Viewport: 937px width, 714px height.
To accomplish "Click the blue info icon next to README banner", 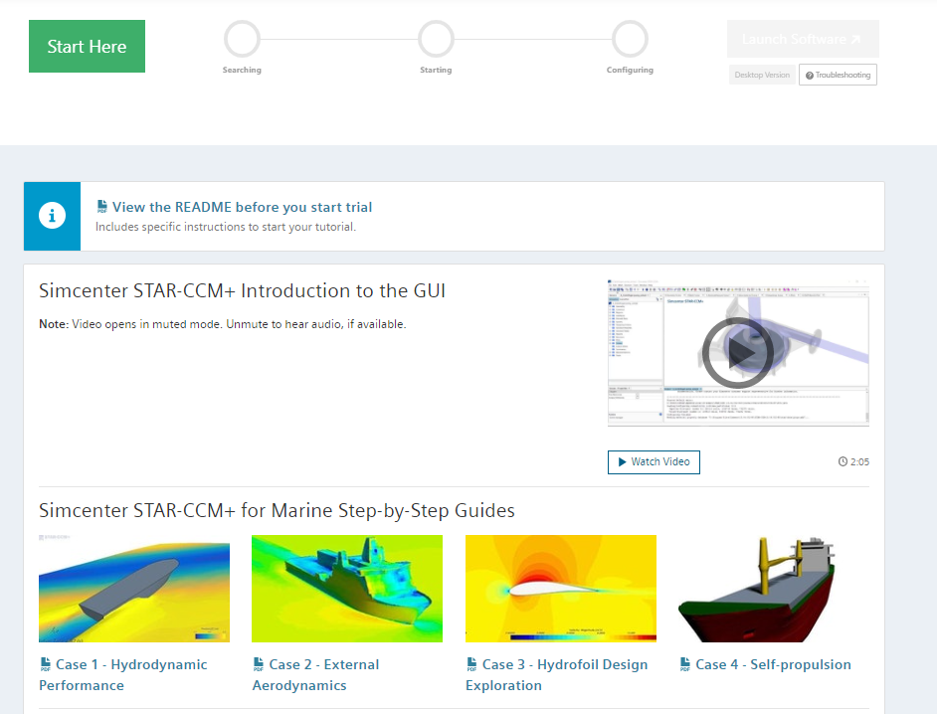I will tap(52, 216).
